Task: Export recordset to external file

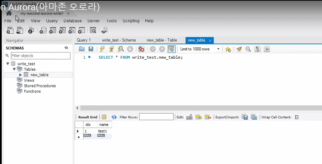Action: [x=245, y=117]
